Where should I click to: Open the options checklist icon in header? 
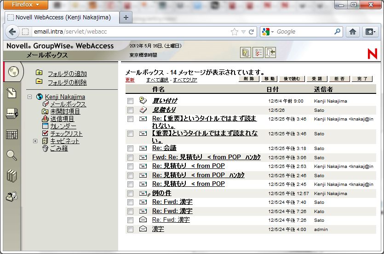point(258,52)
